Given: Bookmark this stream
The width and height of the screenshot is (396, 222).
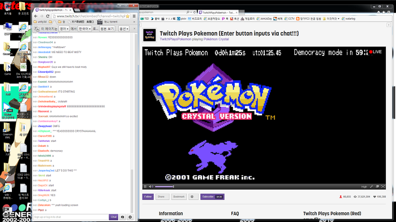Looking at the screenshot, I should click(x=179, y=197).
